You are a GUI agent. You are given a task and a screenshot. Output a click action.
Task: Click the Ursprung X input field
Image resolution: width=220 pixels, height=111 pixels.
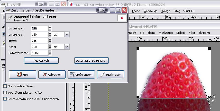(x=40, y=28)
